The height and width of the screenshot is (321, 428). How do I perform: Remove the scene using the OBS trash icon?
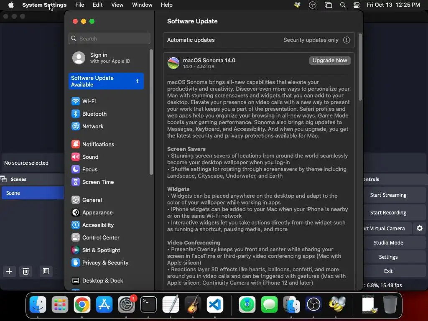coord(25,271)
